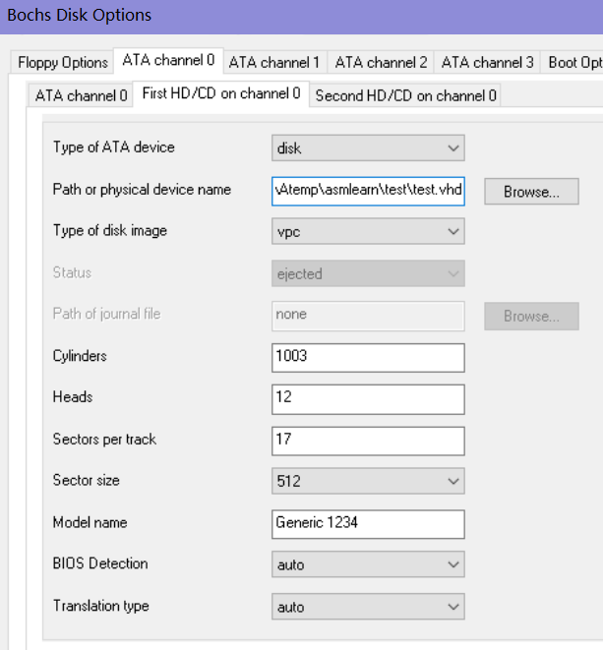Click Browse next to the device path
Viewport: 603px width, 650px height.
[x=531, y=192]
